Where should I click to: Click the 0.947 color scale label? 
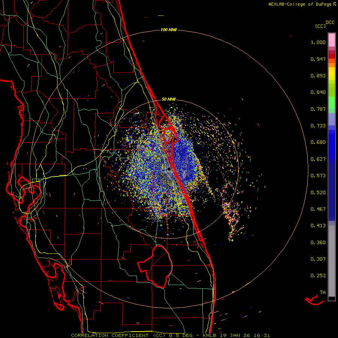click(x=318, y=59)
